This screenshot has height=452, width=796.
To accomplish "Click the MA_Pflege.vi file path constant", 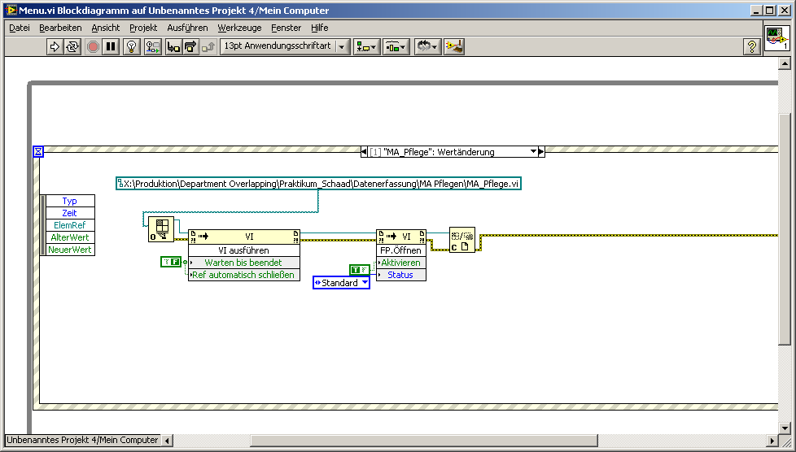I will coord(318,184).
